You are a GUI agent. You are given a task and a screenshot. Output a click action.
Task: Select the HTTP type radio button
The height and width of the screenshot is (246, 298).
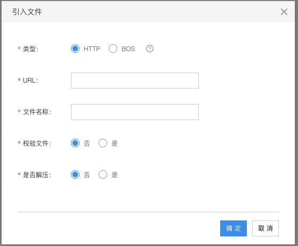[x=75, y=49]
